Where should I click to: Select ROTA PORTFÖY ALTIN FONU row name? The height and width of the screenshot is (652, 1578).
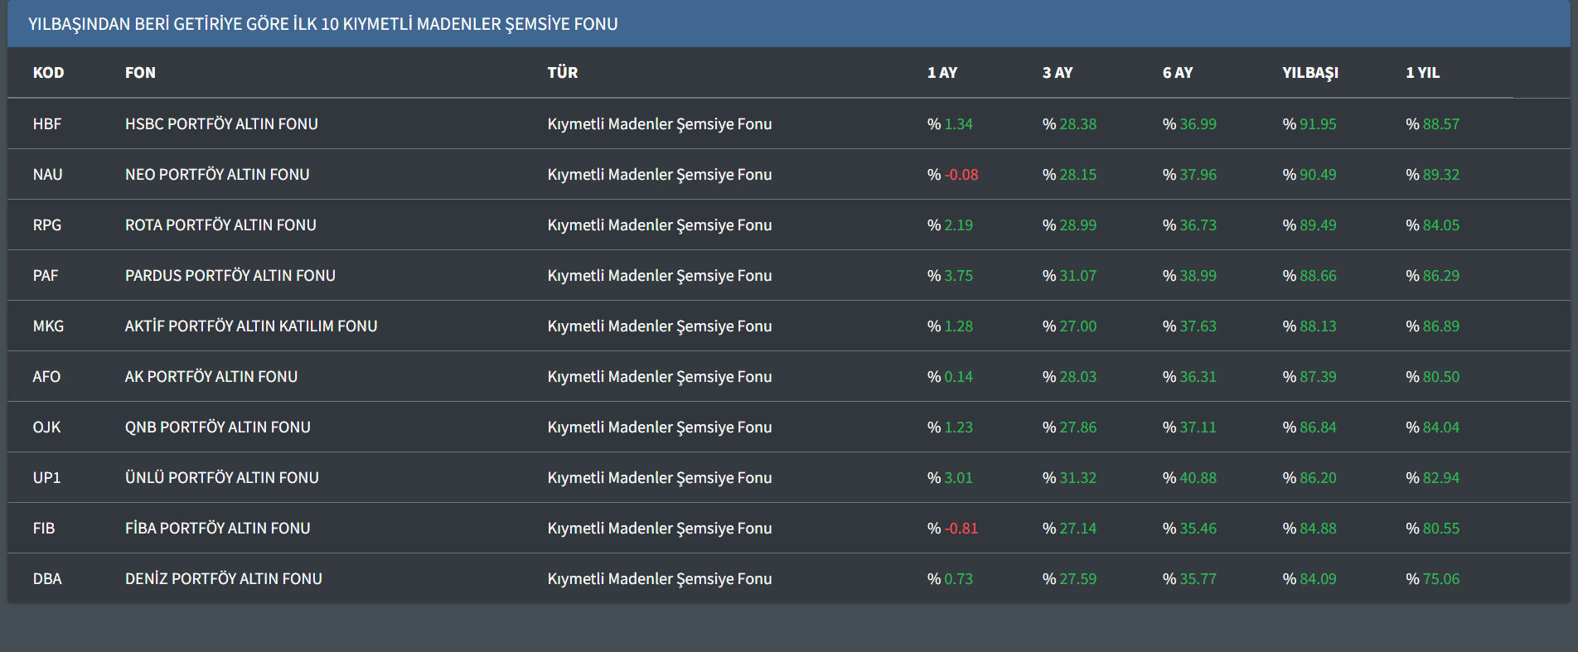click(x=220, y=225)
